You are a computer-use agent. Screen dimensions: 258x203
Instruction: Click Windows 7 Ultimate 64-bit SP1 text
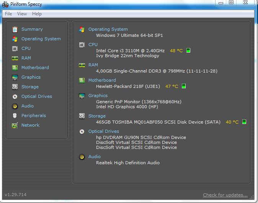(x=129, y=35)
